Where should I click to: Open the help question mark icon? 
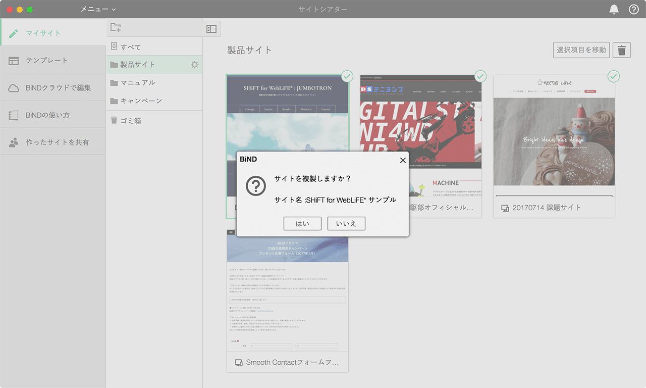point(634,9)
